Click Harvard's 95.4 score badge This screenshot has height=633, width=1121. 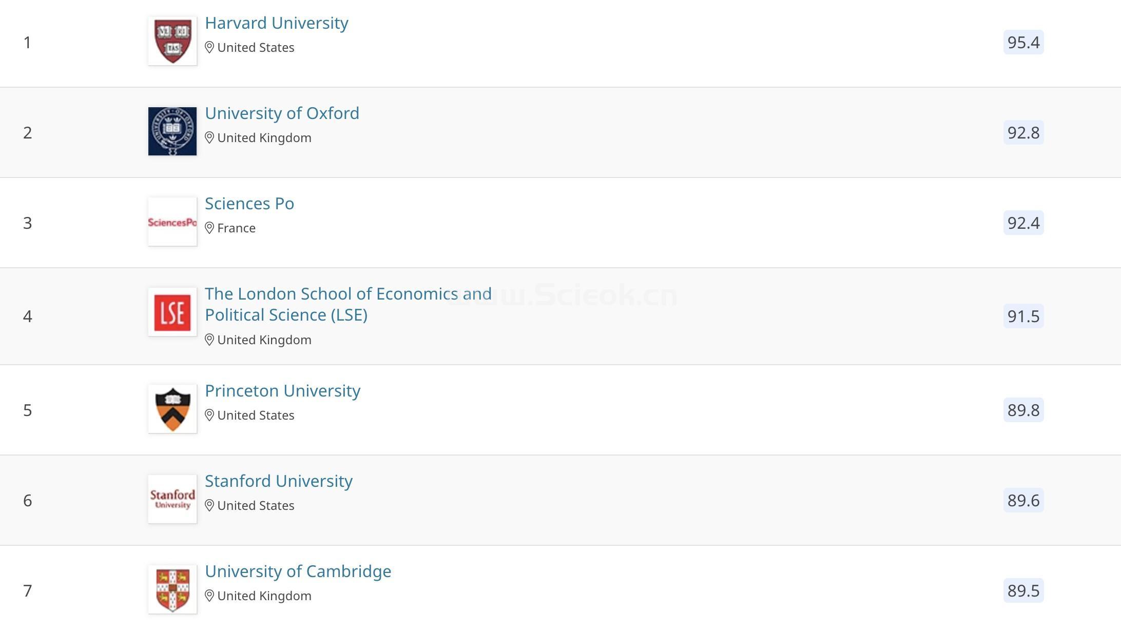[x=1023, y=42]
